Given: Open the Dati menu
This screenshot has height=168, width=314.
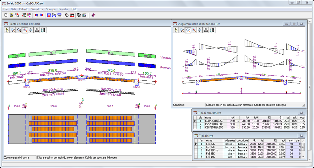Looking at the screenshot, I should coord(13,9).
